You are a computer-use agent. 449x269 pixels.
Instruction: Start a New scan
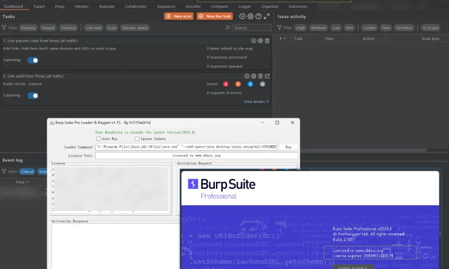click(178, 16)
